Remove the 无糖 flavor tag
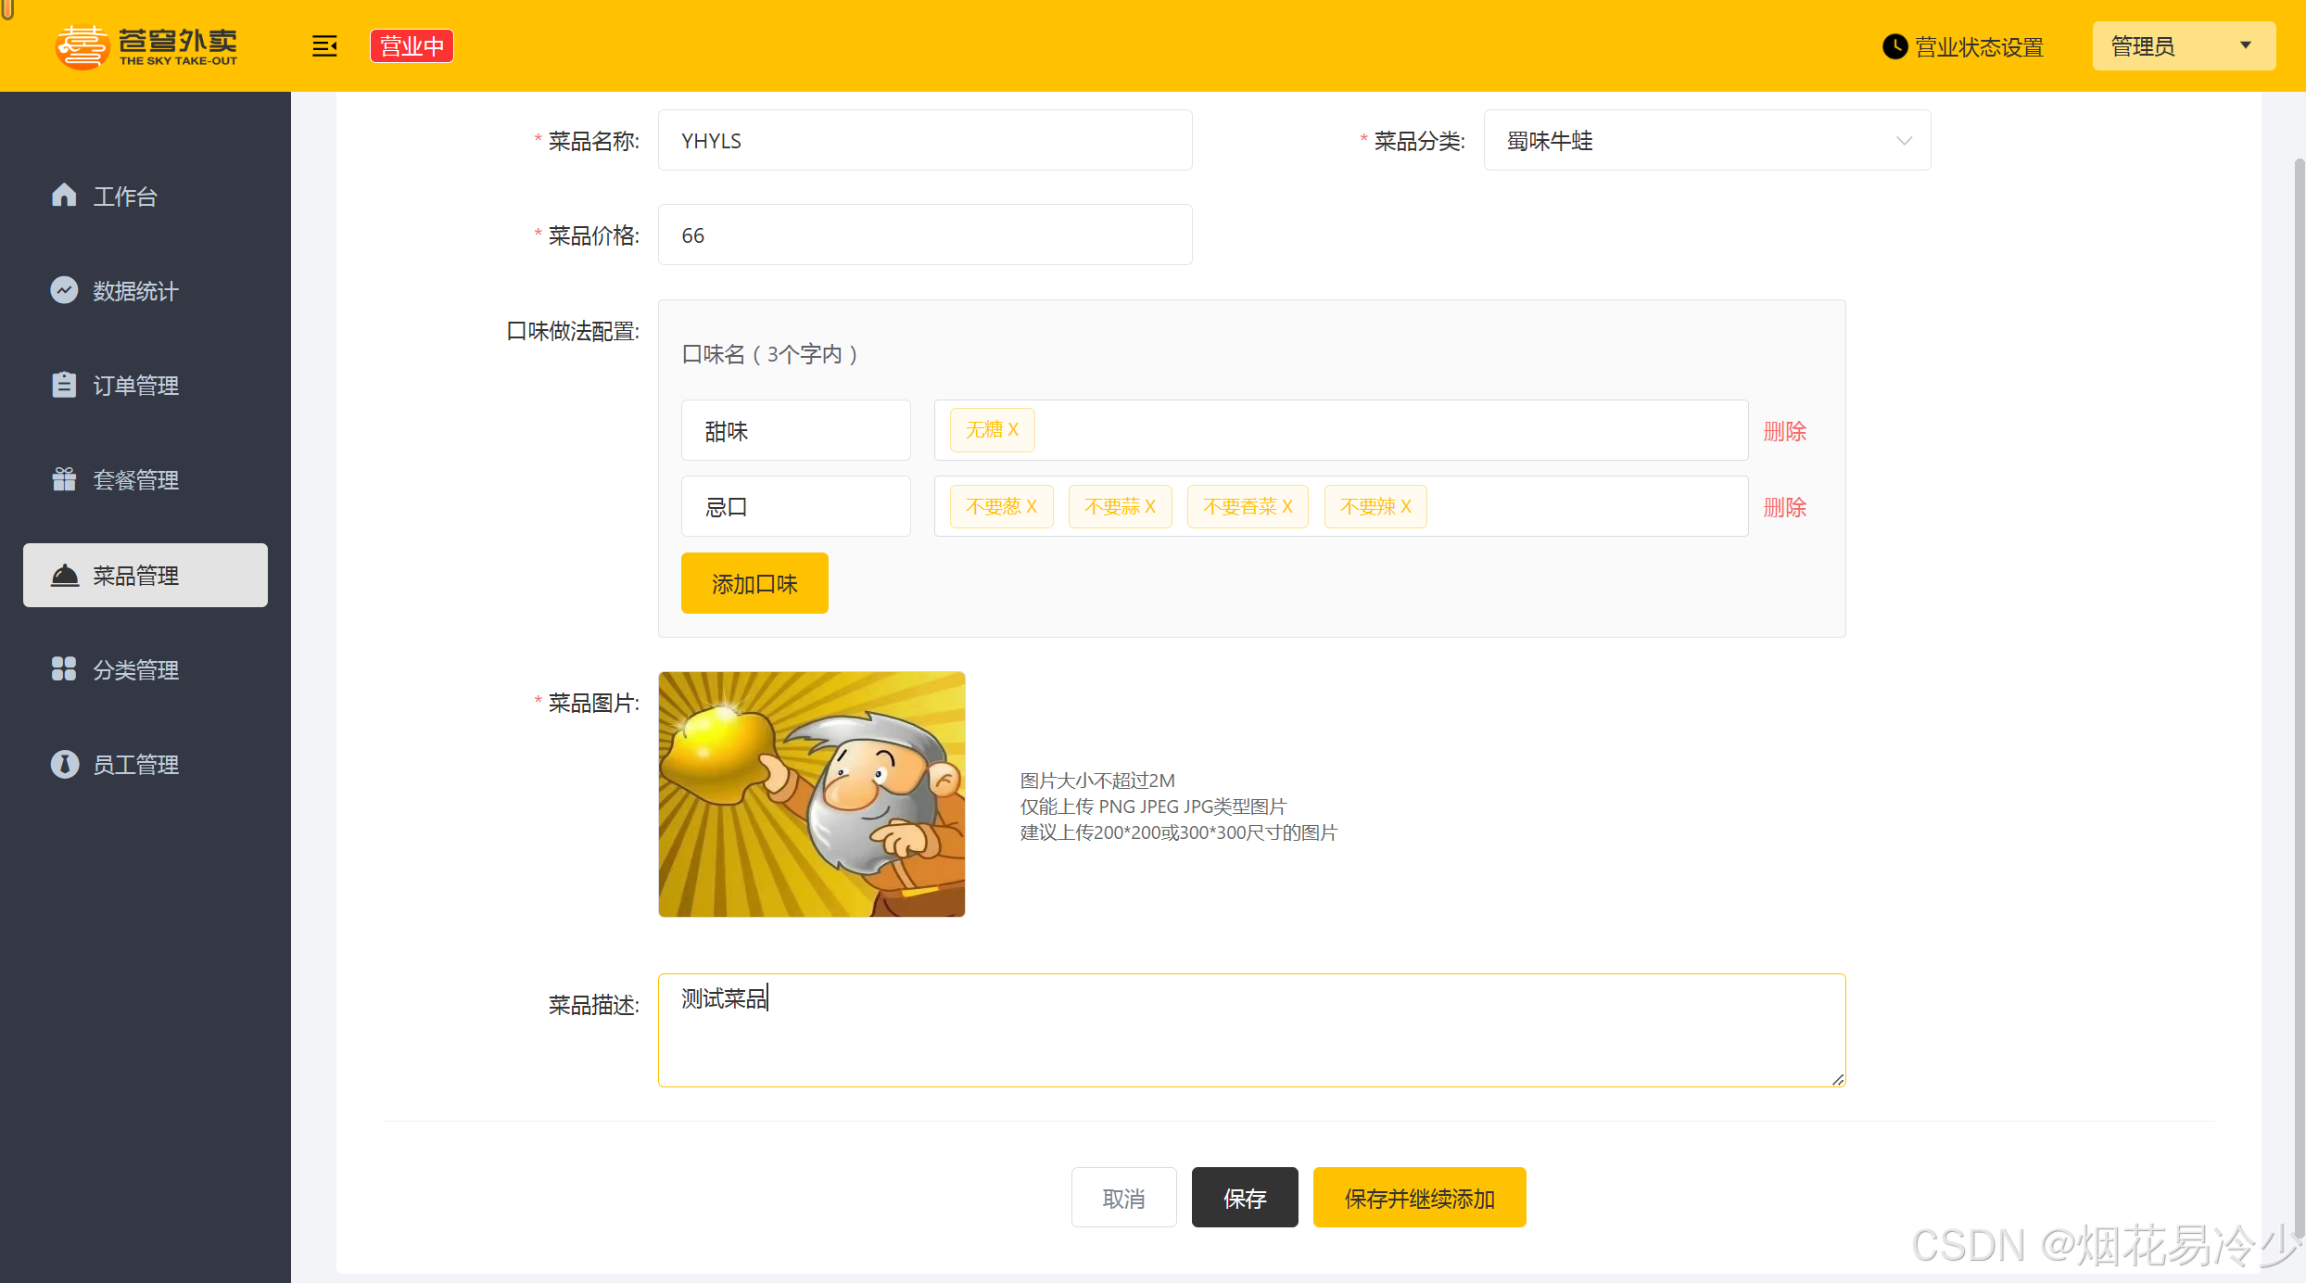The width and height of the screenshot is (2306, 1283). (1013, 430)
